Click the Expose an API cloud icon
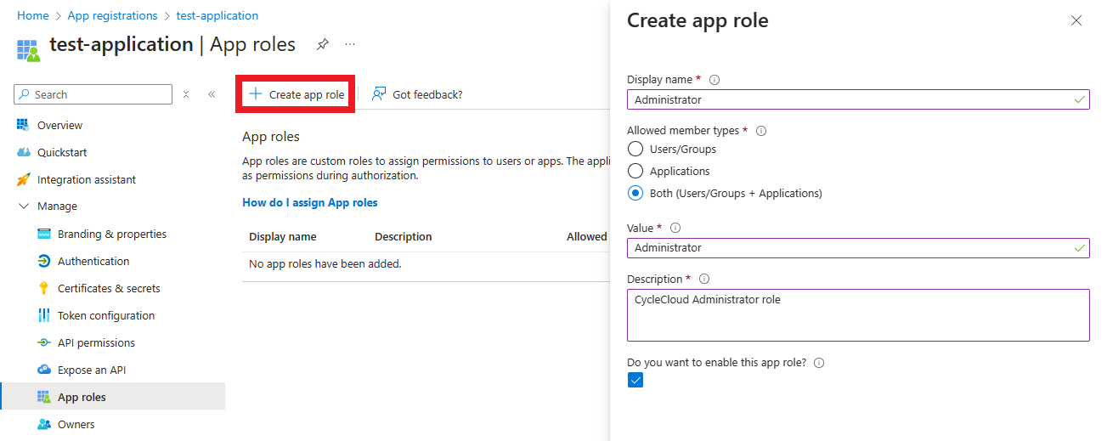 (44, 370)
